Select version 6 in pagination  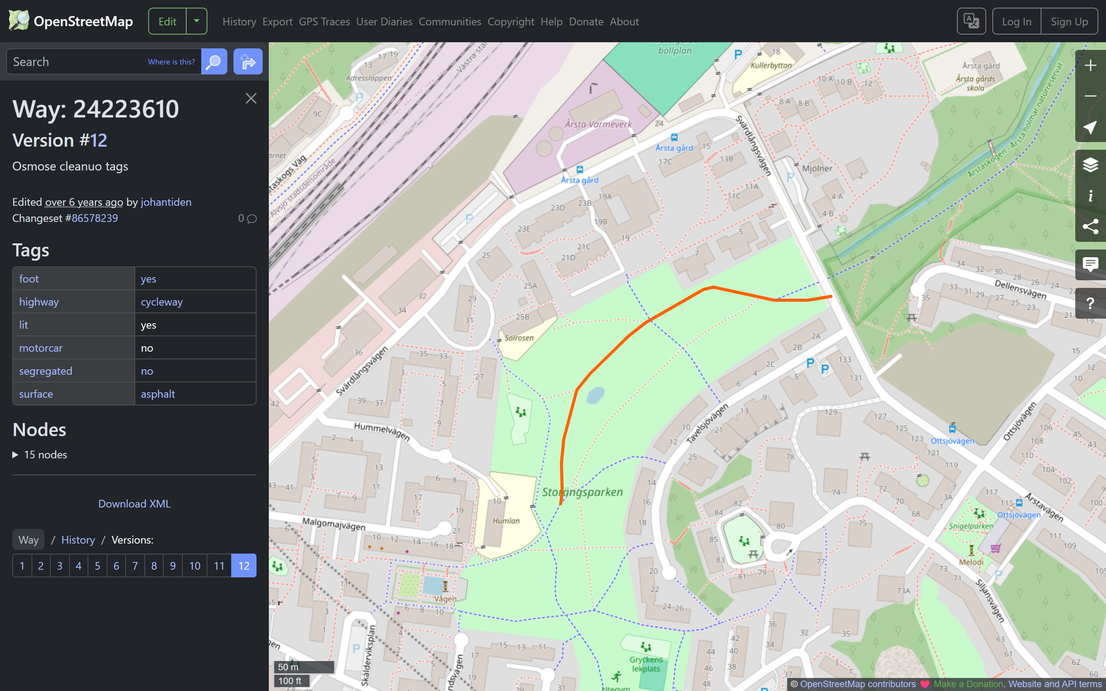116,566
